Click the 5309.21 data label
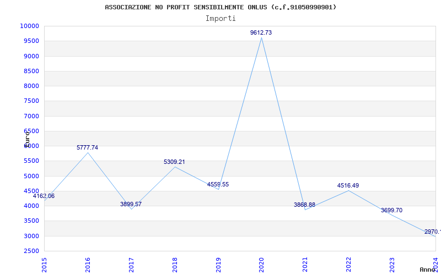Image resolution: width=441 pixels, height=275 pixels. (174, 162)
